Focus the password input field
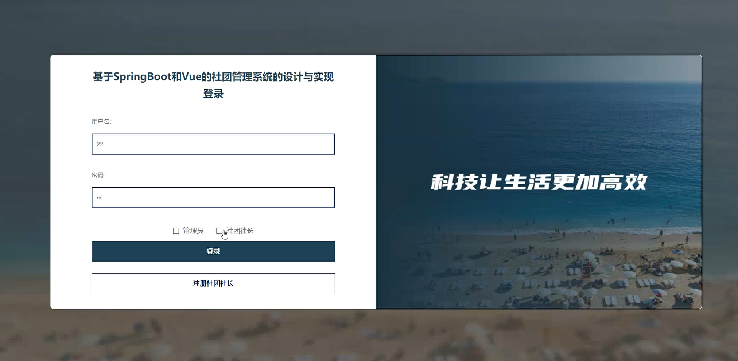The image size is (738, 361). pyautogui.click(x=213, y=198)
